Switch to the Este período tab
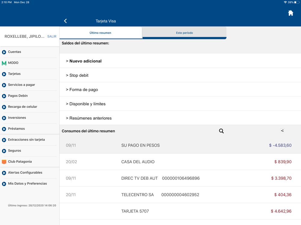Screen dimensions: 301x225 tap(185, 33)
